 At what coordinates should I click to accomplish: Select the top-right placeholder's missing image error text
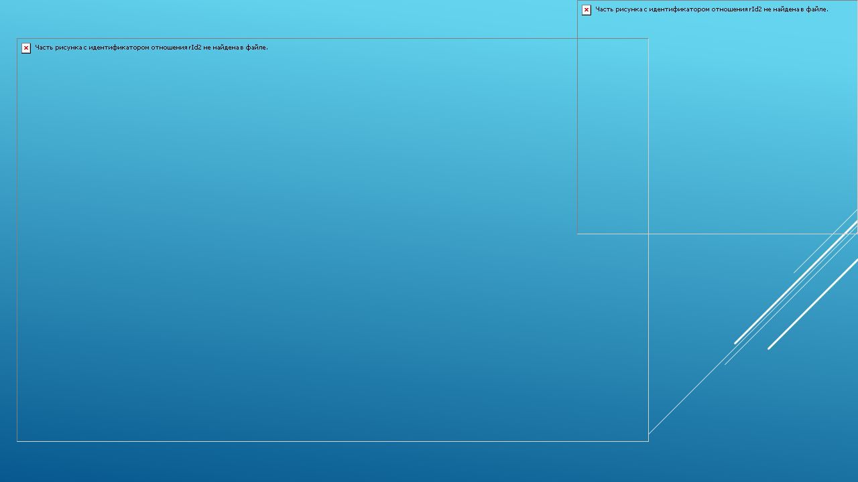pyautogui.click(x=712, y=9)
